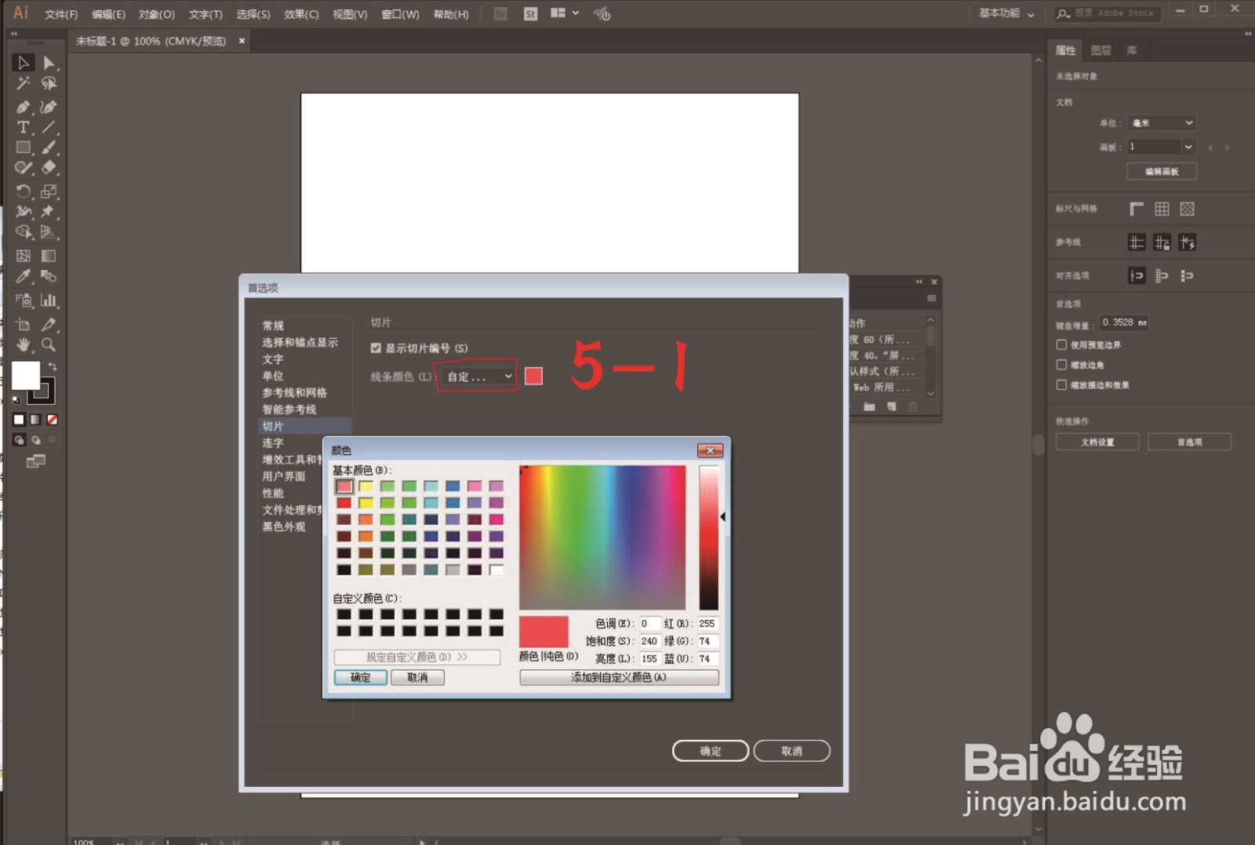This screenshot has width=1255, height=845.
Task: Click the red 红 value field
Action: click(x=708, y=624)
